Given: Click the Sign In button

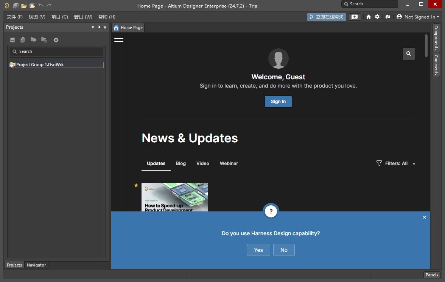Looking at the screenshot, I should pos(278,101).
